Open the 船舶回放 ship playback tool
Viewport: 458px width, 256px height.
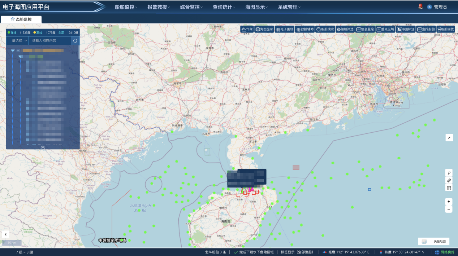pyautogui.click(x=446, y=29)
